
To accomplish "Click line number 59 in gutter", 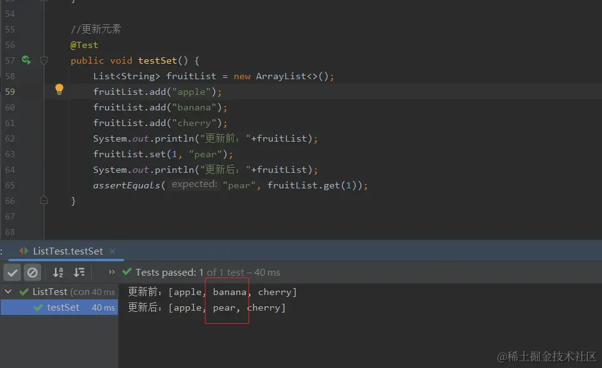I will coord(10,92).
